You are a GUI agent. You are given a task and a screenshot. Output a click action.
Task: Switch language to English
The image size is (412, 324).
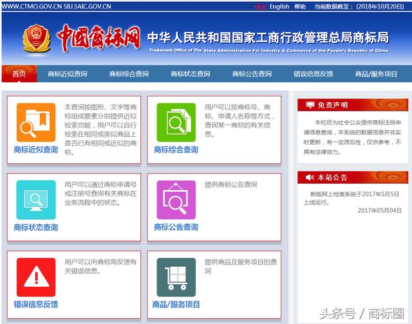[279, 6]
